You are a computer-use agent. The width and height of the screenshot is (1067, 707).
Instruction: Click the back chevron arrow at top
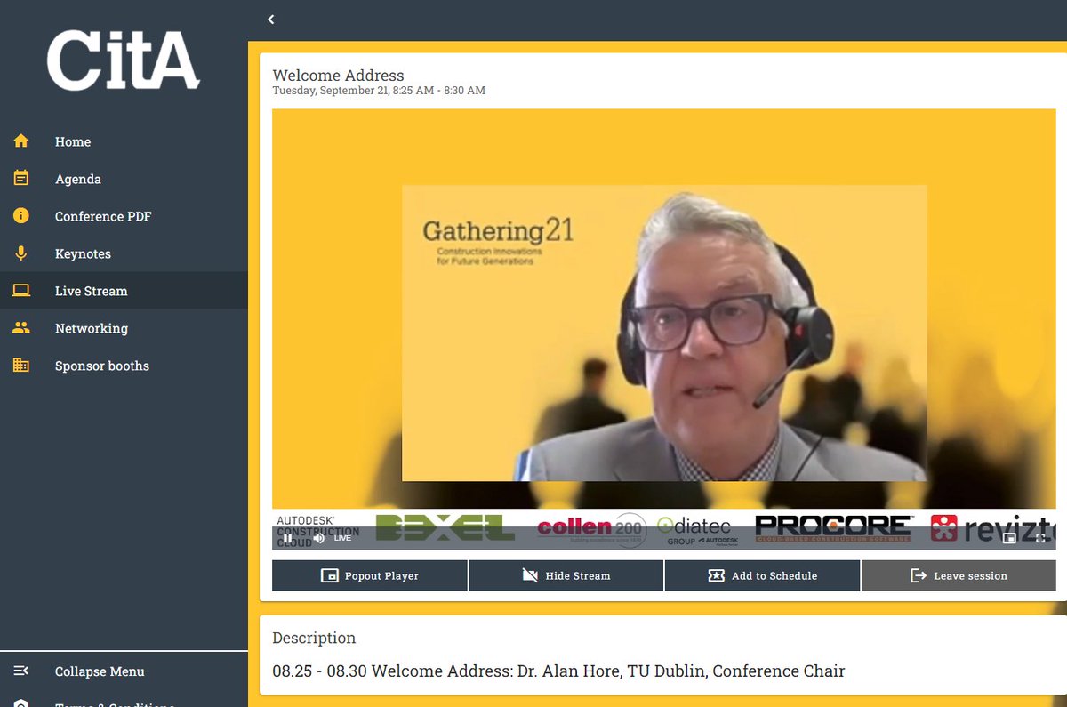click(271, 20)
